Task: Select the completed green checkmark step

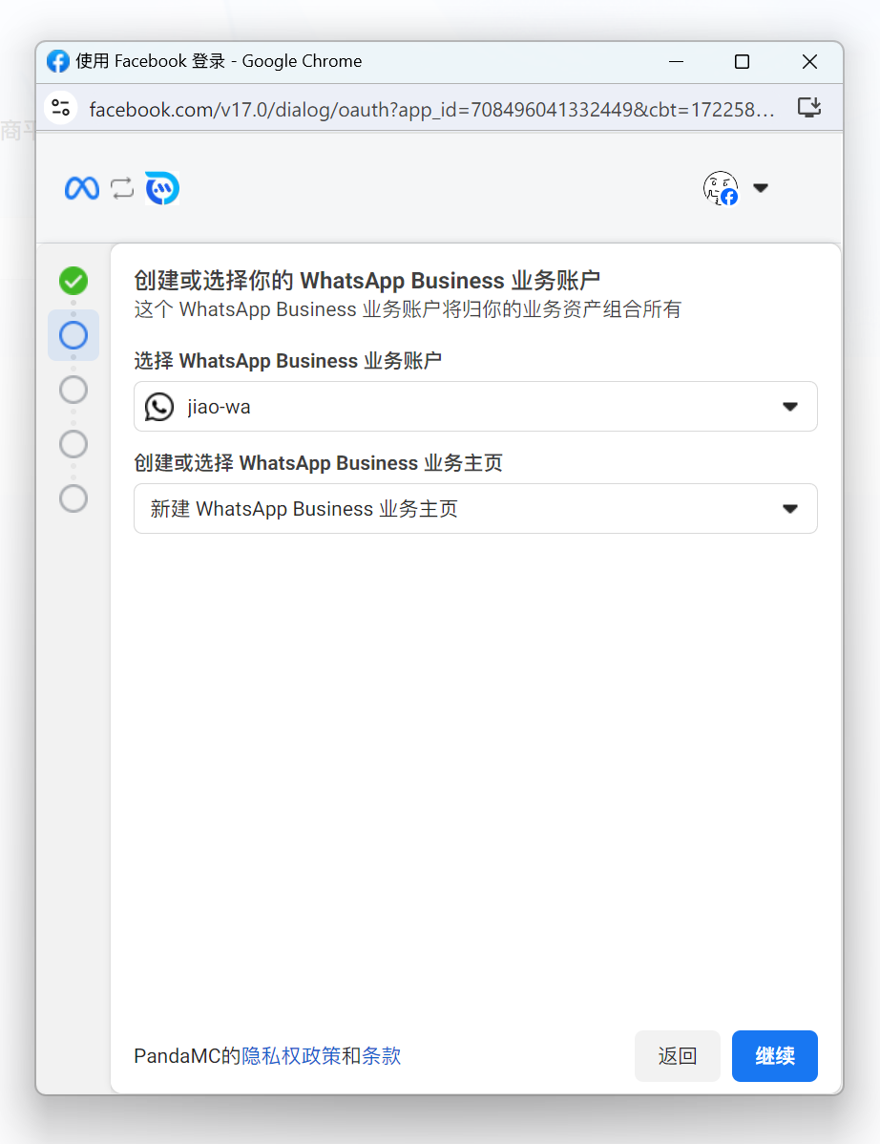Action: point(73,281)
